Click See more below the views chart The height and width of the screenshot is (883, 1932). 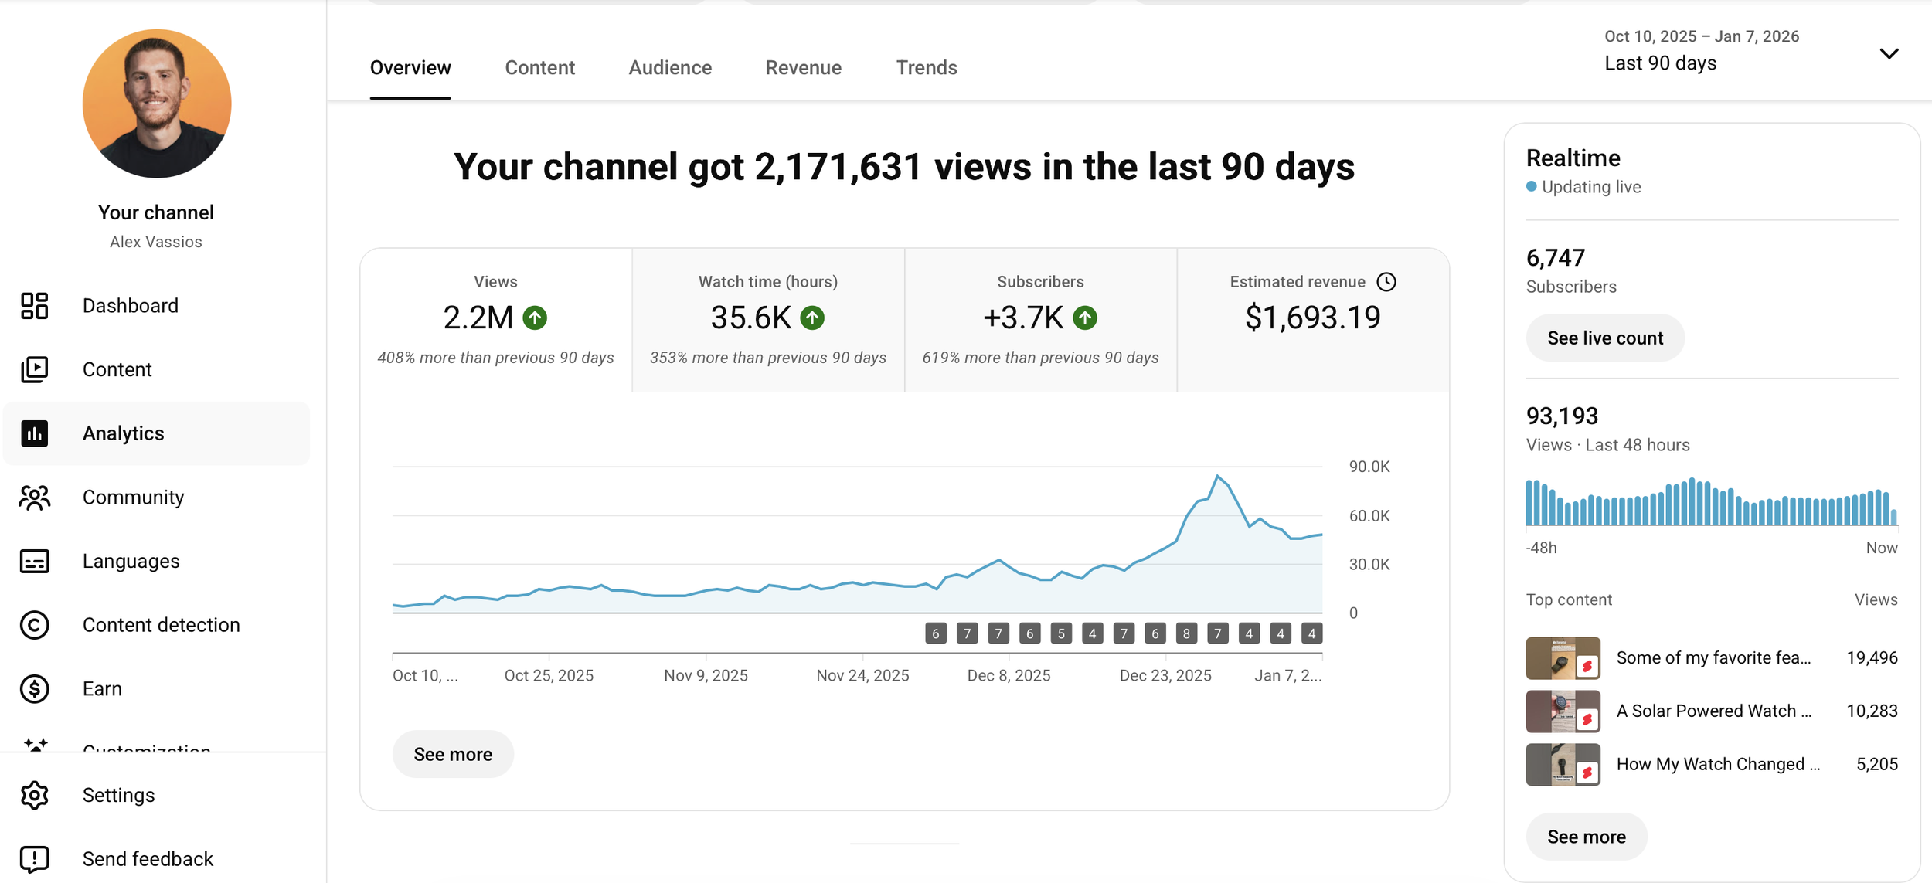coord(452,754)
